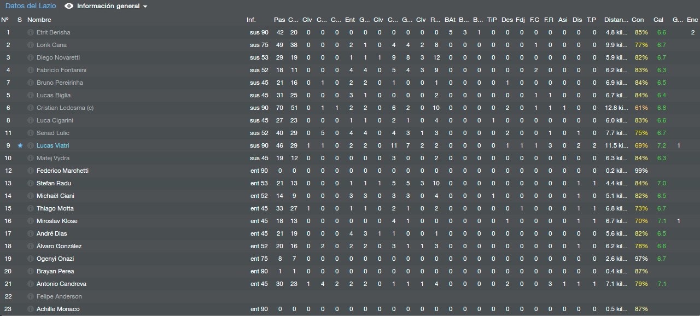Sort by the Con percentage column

point(638,20)
